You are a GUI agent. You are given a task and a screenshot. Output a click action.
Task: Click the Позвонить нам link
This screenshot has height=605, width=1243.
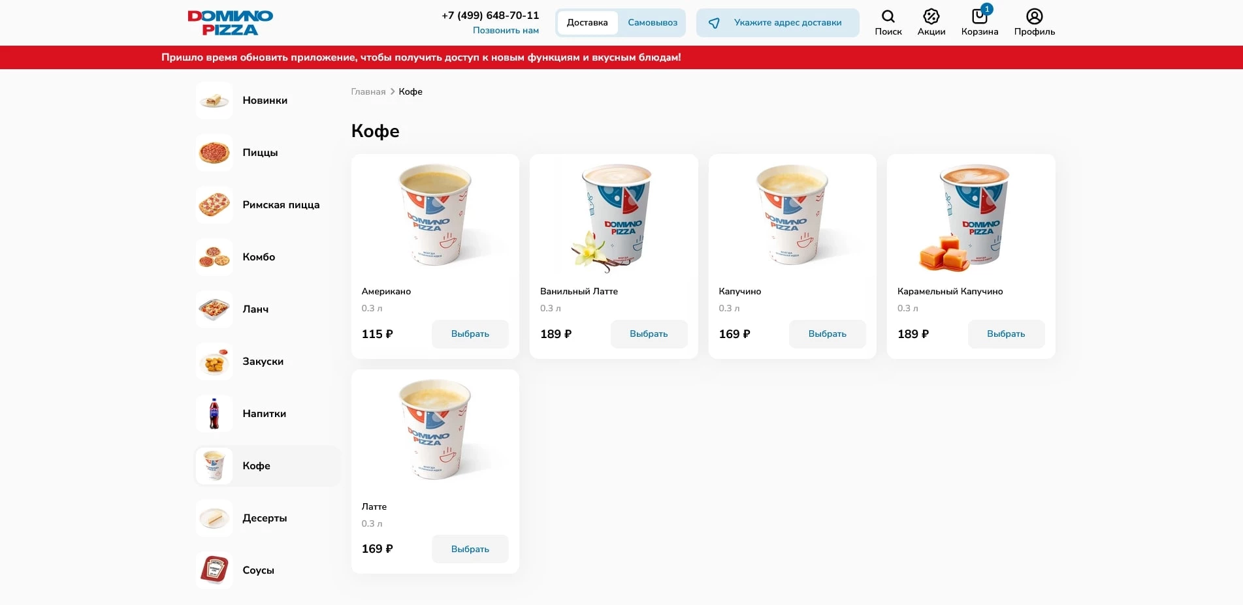[x=506, y=31]
